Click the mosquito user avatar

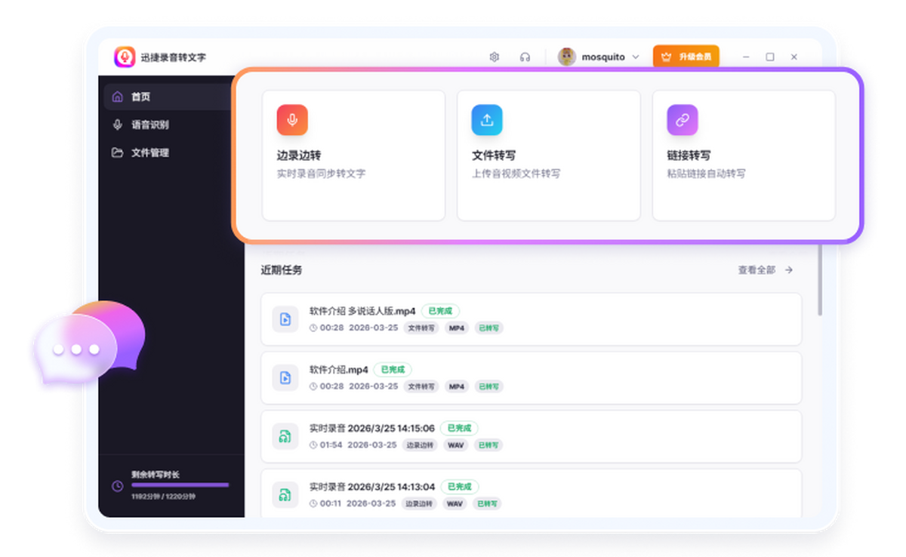[x=566, y=57]
